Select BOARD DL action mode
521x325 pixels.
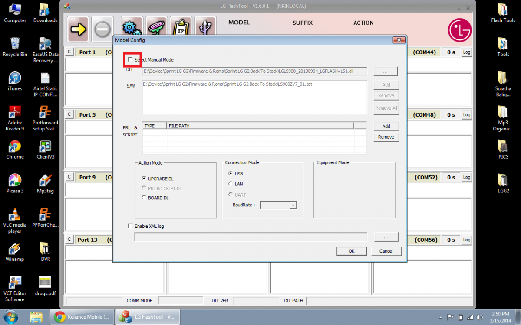coord(144,198)
